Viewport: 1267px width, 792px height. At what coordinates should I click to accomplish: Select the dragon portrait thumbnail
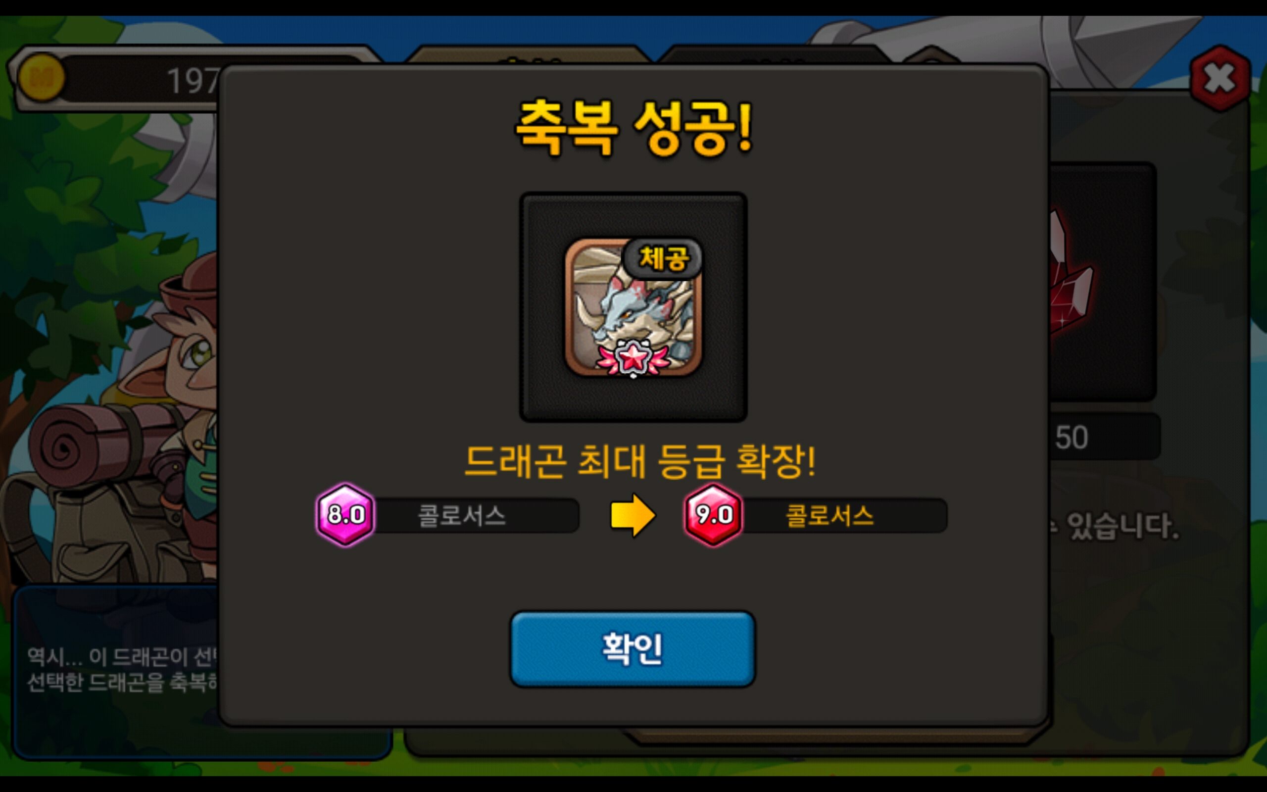tap(633, 307)
